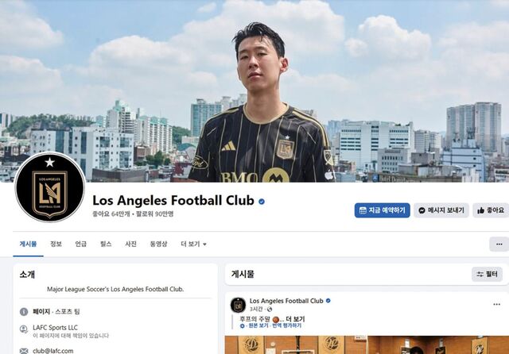The image size is (509, 354).
Task: Click the 메시지 보내기 button
Action: pyautogui.click(x=441, y=210)
